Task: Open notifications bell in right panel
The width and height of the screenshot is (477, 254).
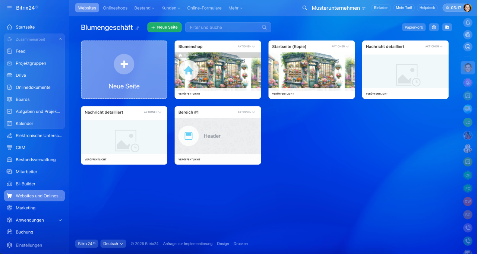Action: tap(468, 23)
